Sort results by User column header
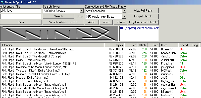The height and width of the screenshot is (98, 201). (x=169, y=45)
